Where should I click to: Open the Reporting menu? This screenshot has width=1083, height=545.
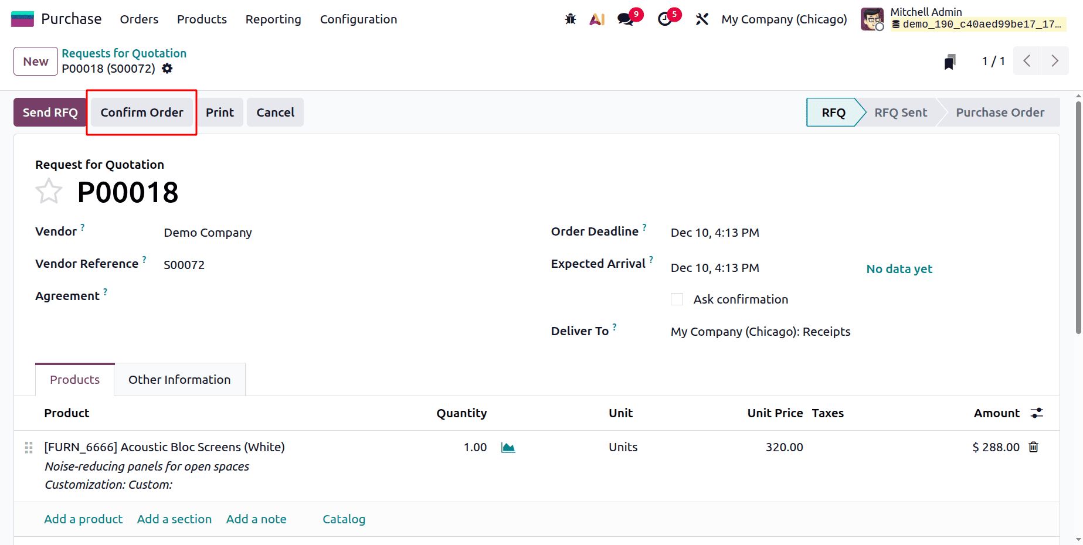[x=273, y=19]
